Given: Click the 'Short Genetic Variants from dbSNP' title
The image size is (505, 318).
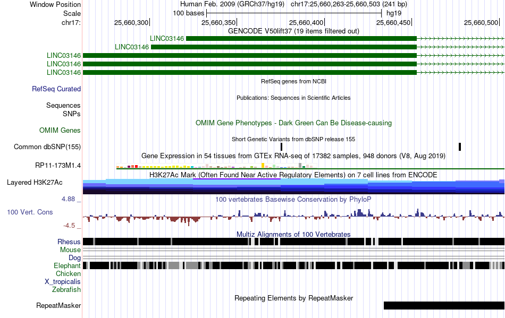Looking at the screenshot, I should pyautogui.click(x=293, y=139).
